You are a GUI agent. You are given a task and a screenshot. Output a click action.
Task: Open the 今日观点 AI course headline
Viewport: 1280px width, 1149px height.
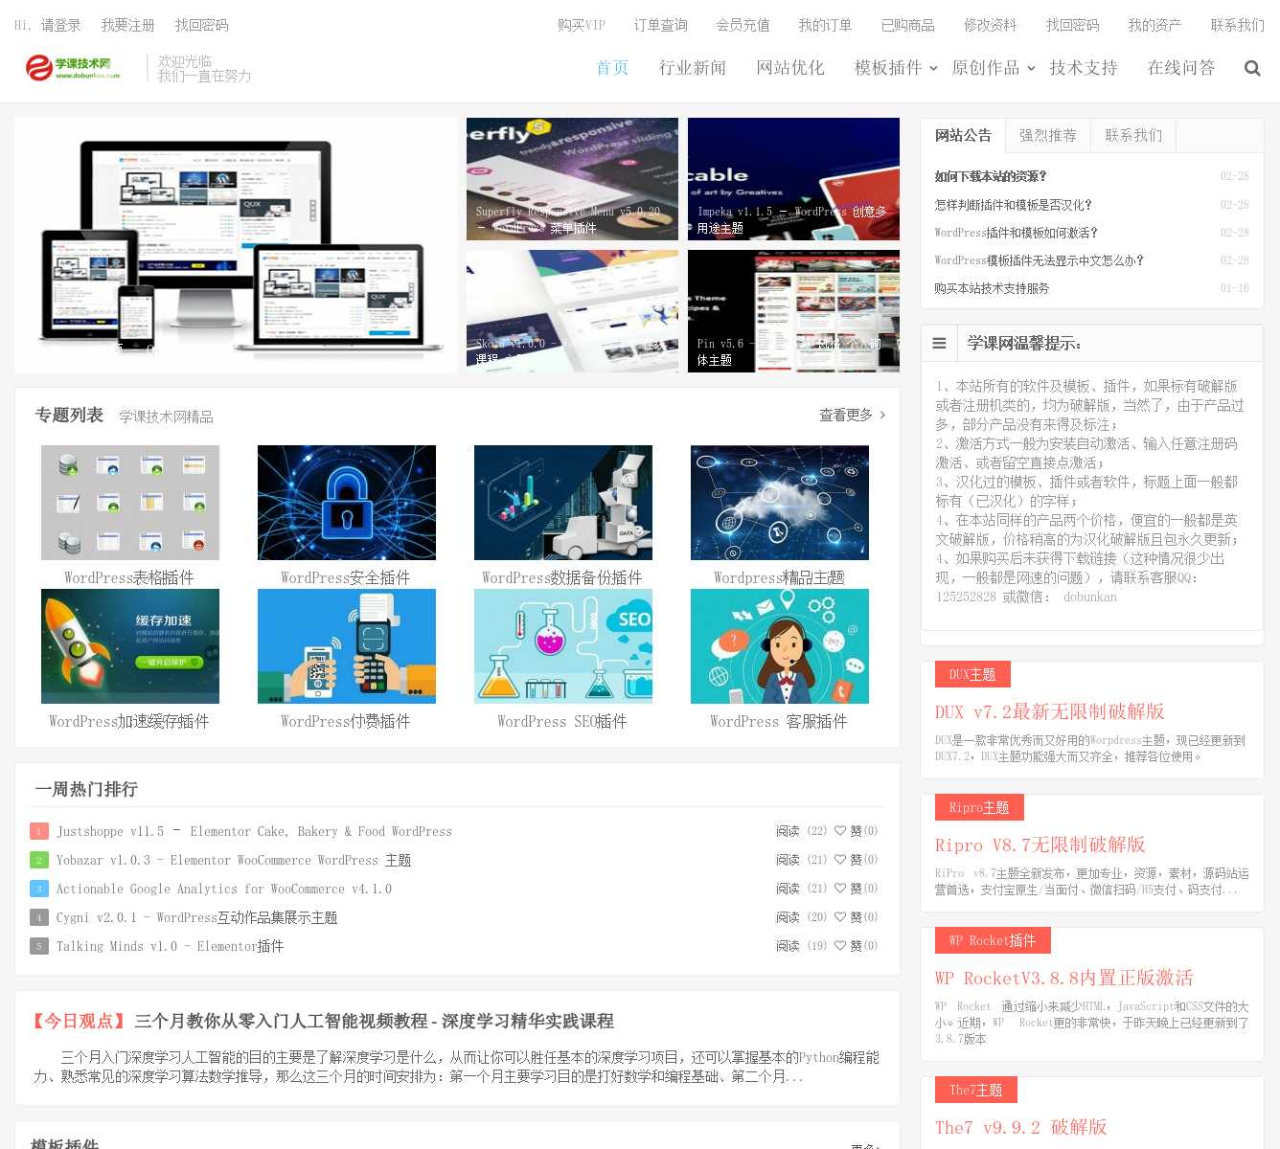[x=323, y=1021]
